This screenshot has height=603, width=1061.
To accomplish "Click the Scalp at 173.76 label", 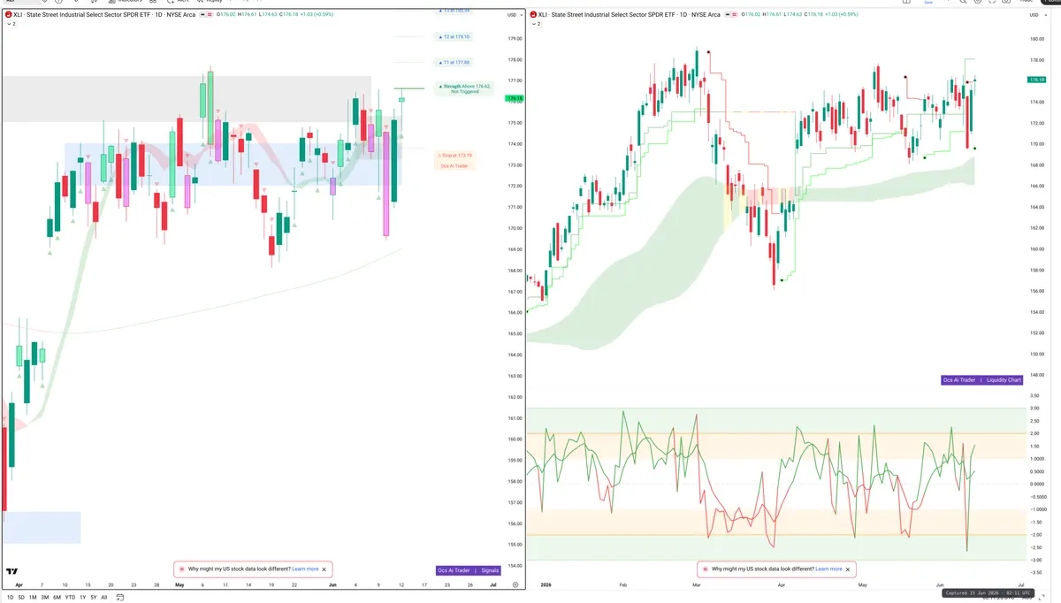I will (455, 155).
